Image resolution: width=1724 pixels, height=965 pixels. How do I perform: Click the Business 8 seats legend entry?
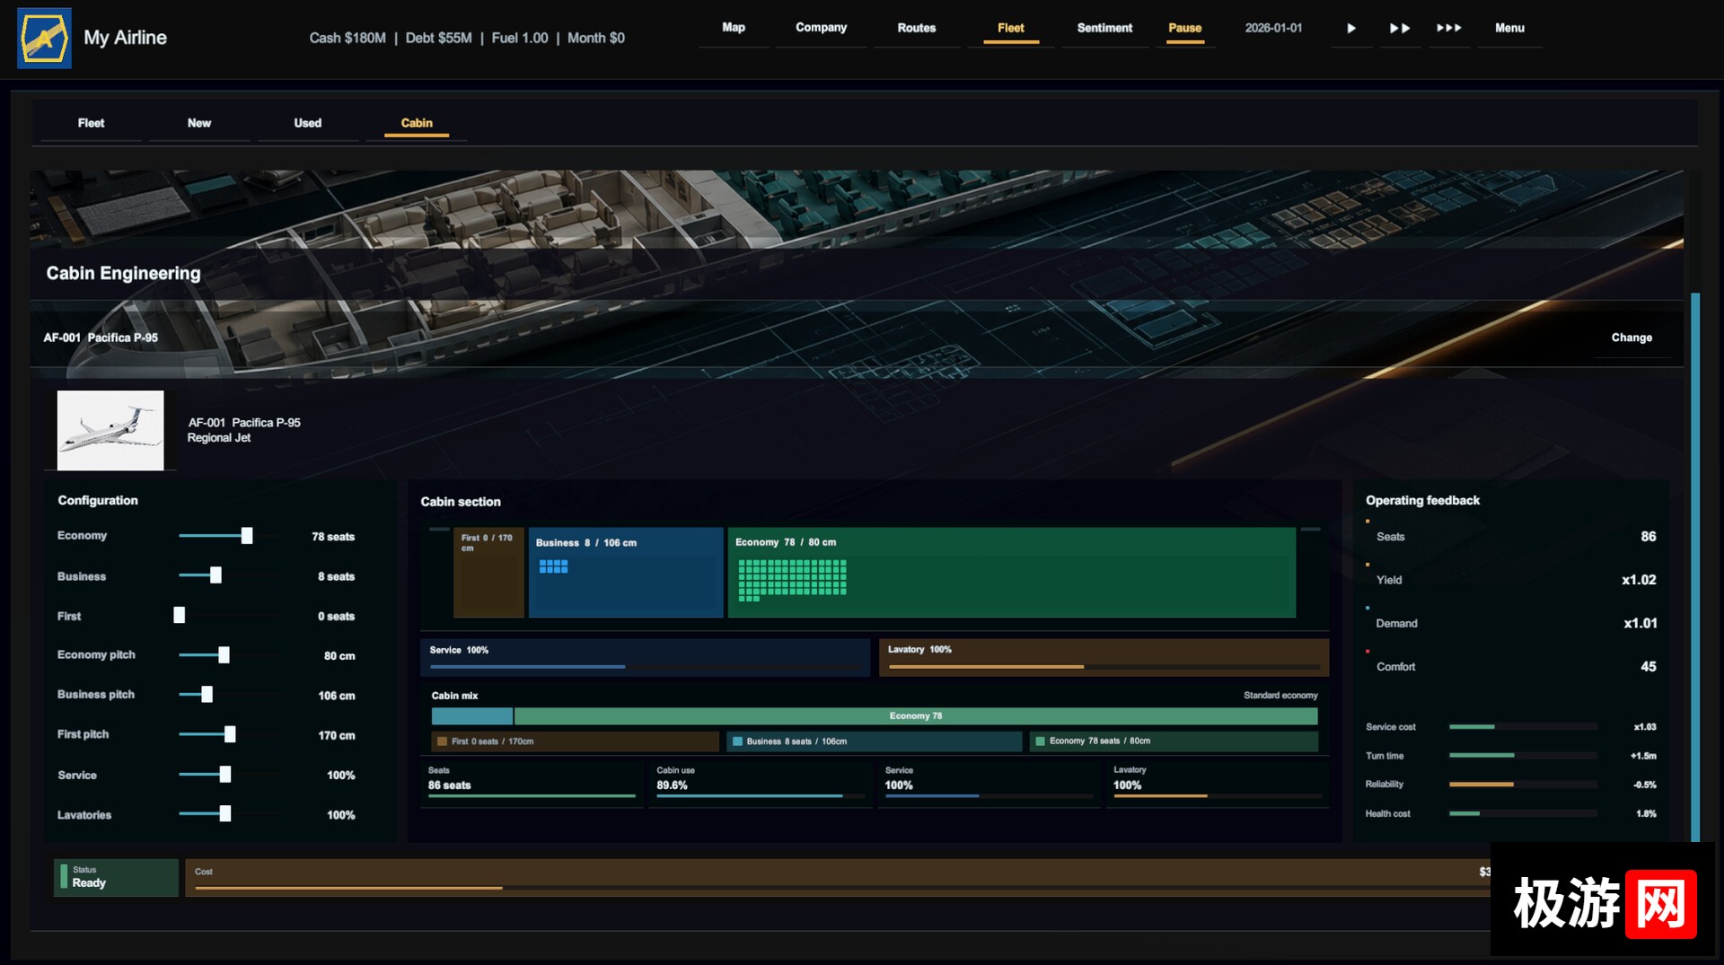tap(874, 741)
